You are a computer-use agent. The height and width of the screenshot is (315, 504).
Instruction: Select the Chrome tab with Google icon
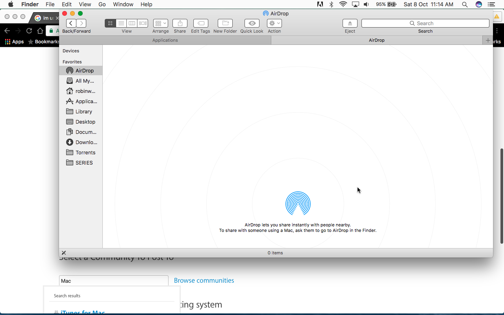coord(44,18)
